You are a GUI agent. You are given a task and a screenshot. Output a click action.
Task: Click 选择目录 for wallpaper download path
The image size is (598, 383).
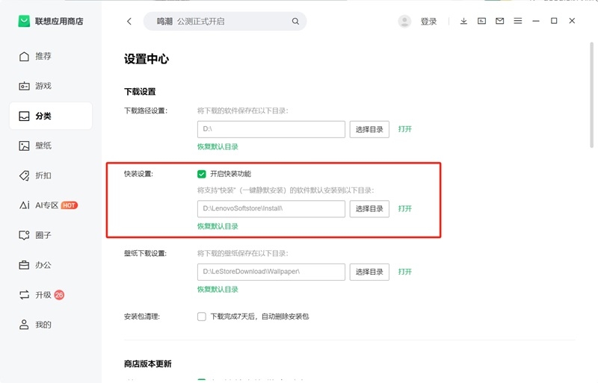click(369, 272)
